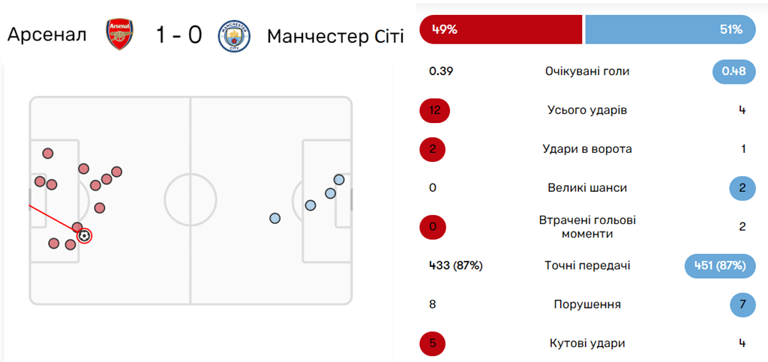
Task: Select the goal ball icon on the pitch
Action: (84, 236)
